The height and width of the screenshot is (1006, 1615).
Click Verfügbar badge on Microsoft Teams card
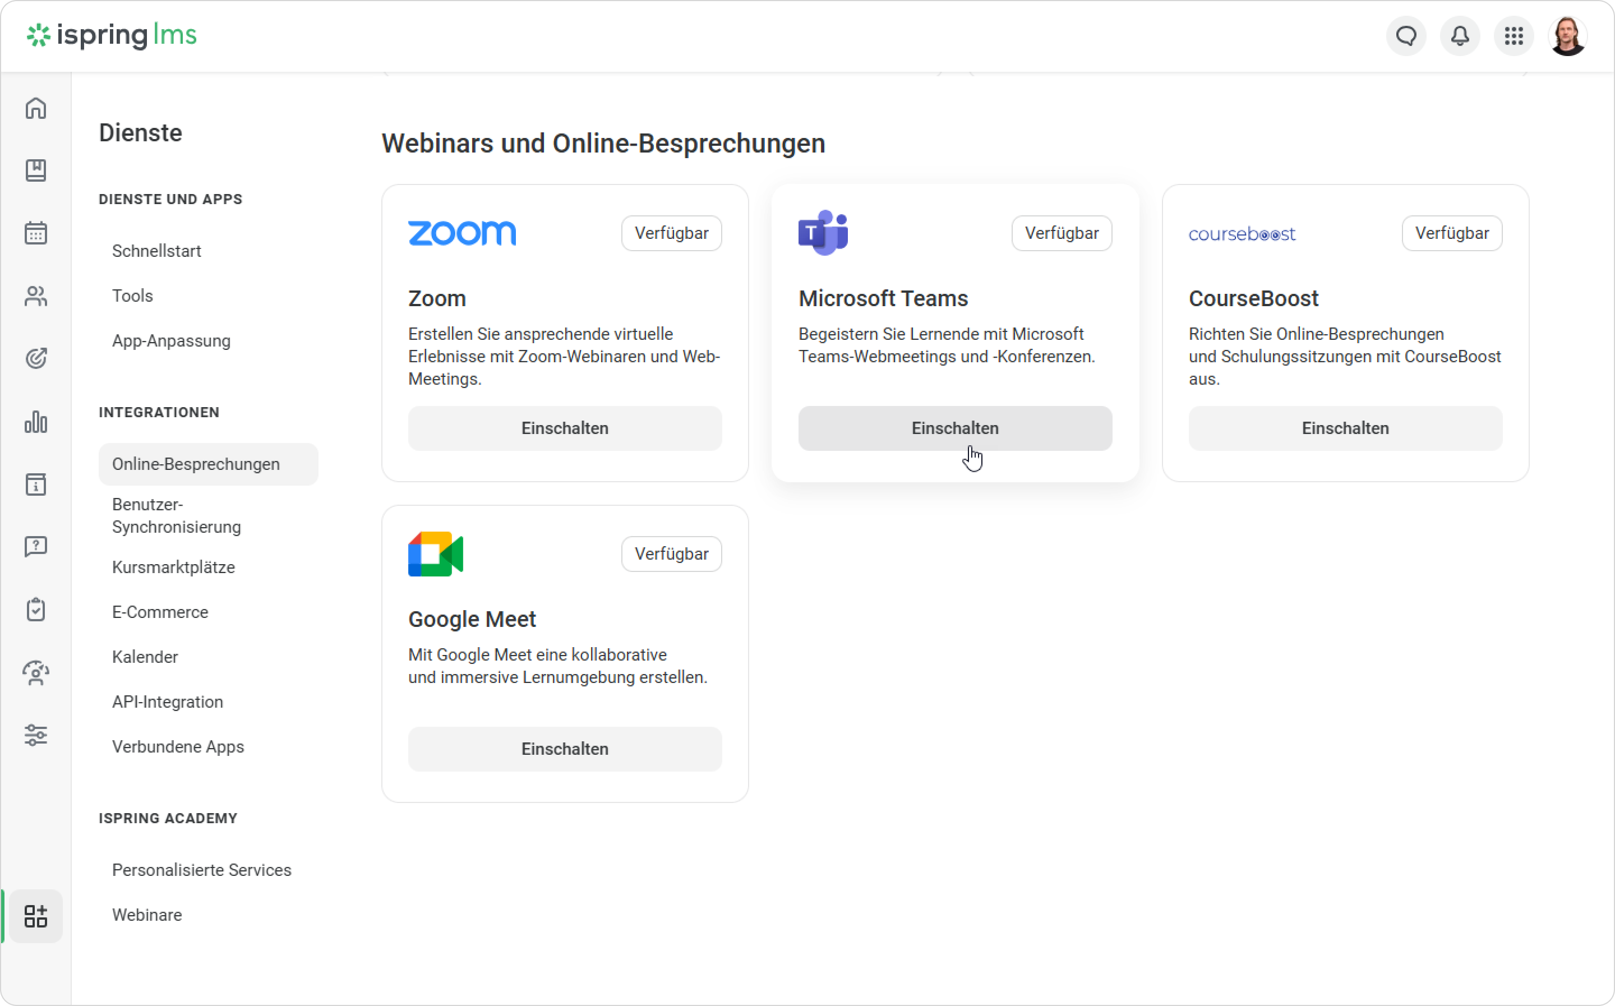click(x=1062, y=233)
